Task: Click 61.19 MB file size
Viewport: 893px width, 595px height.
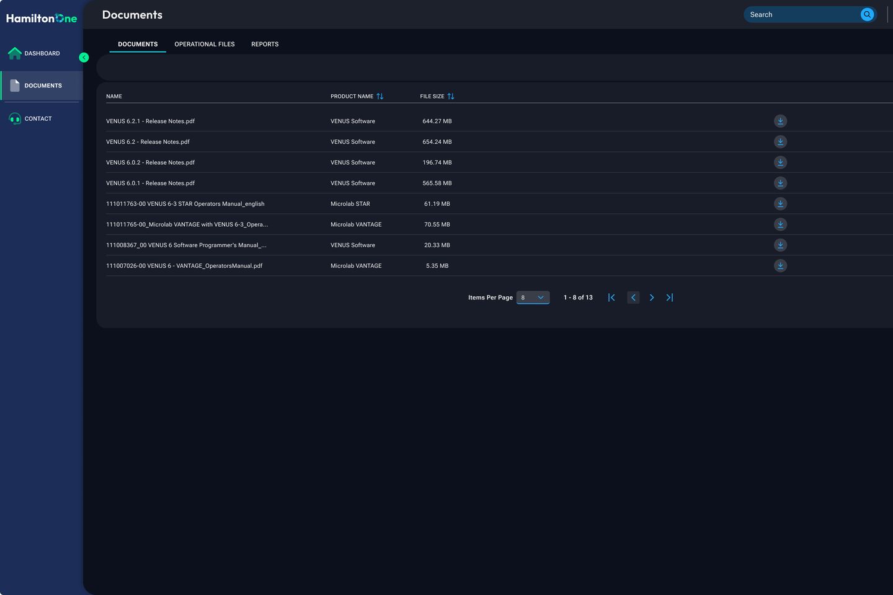Action: (x=437, y=204)
